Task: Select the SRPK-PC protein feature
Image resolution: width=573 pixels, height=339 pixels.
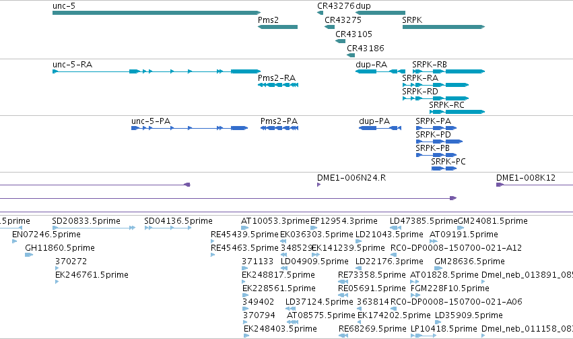Action: [x=444, y=168]
